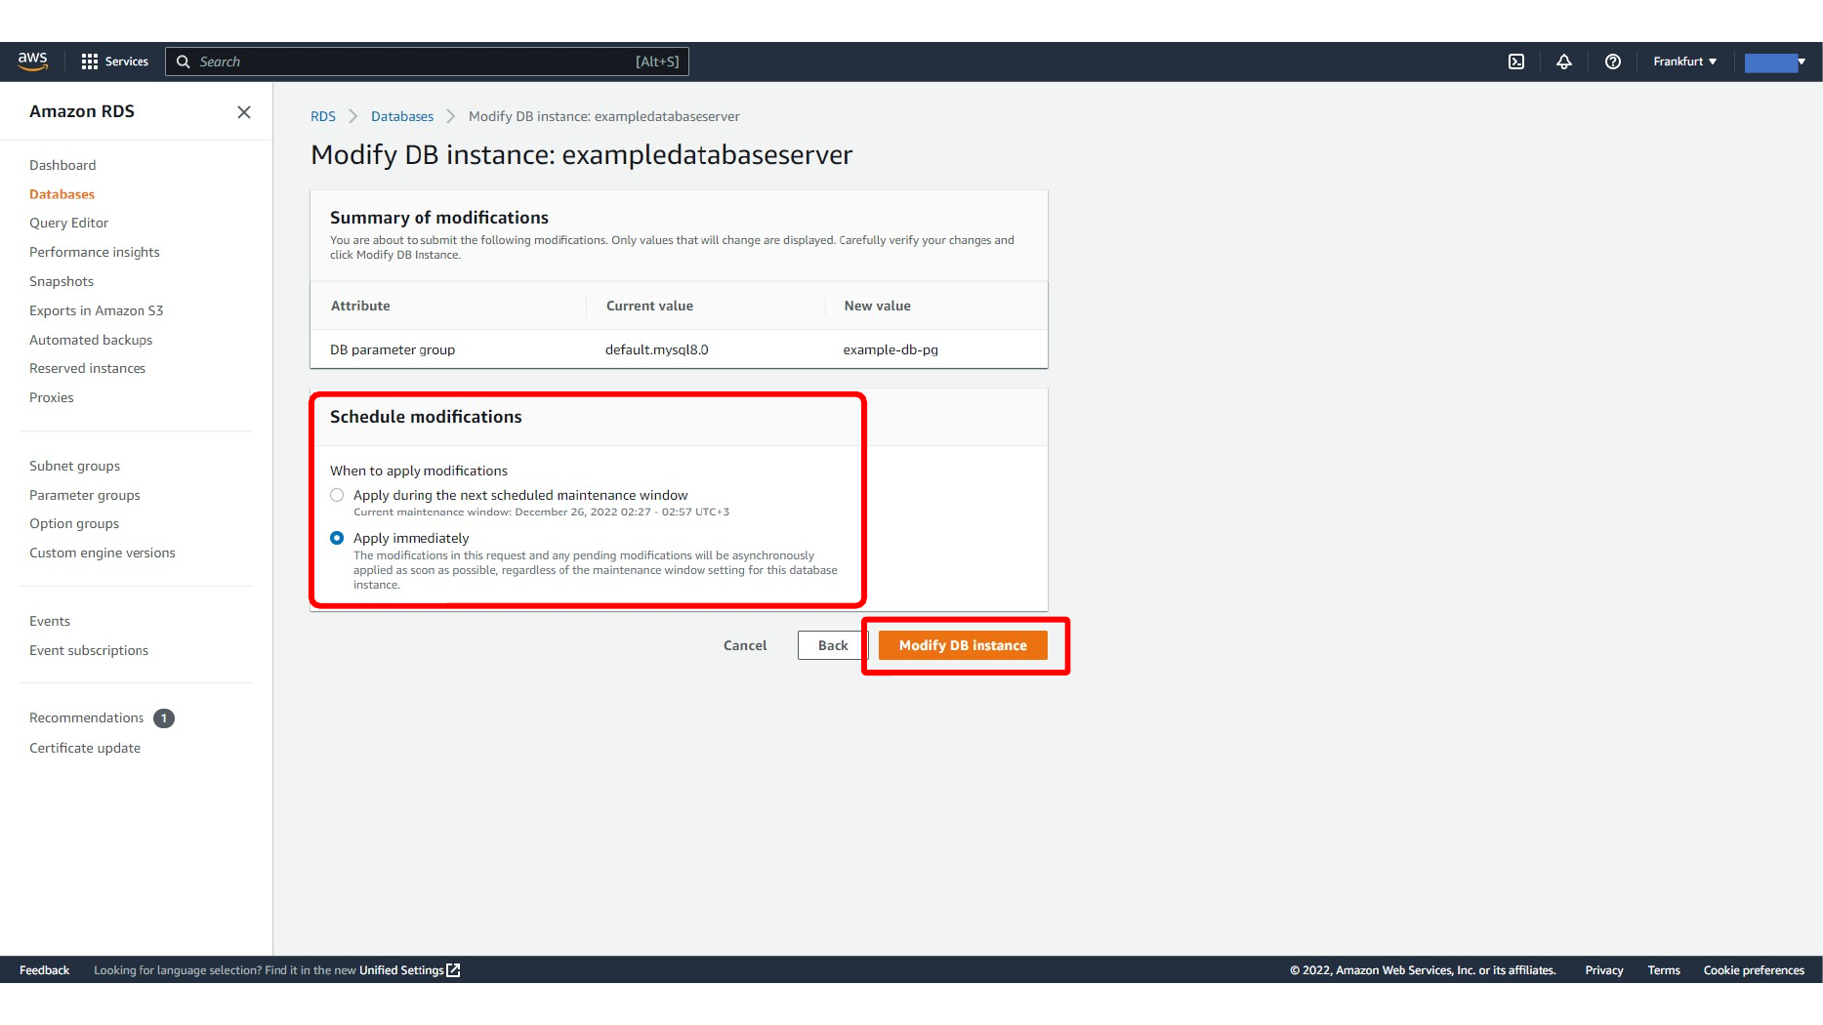Screen dimensions: 1823x1025
Task: Click the Attribute column header
Action: [x=360, y=306]
